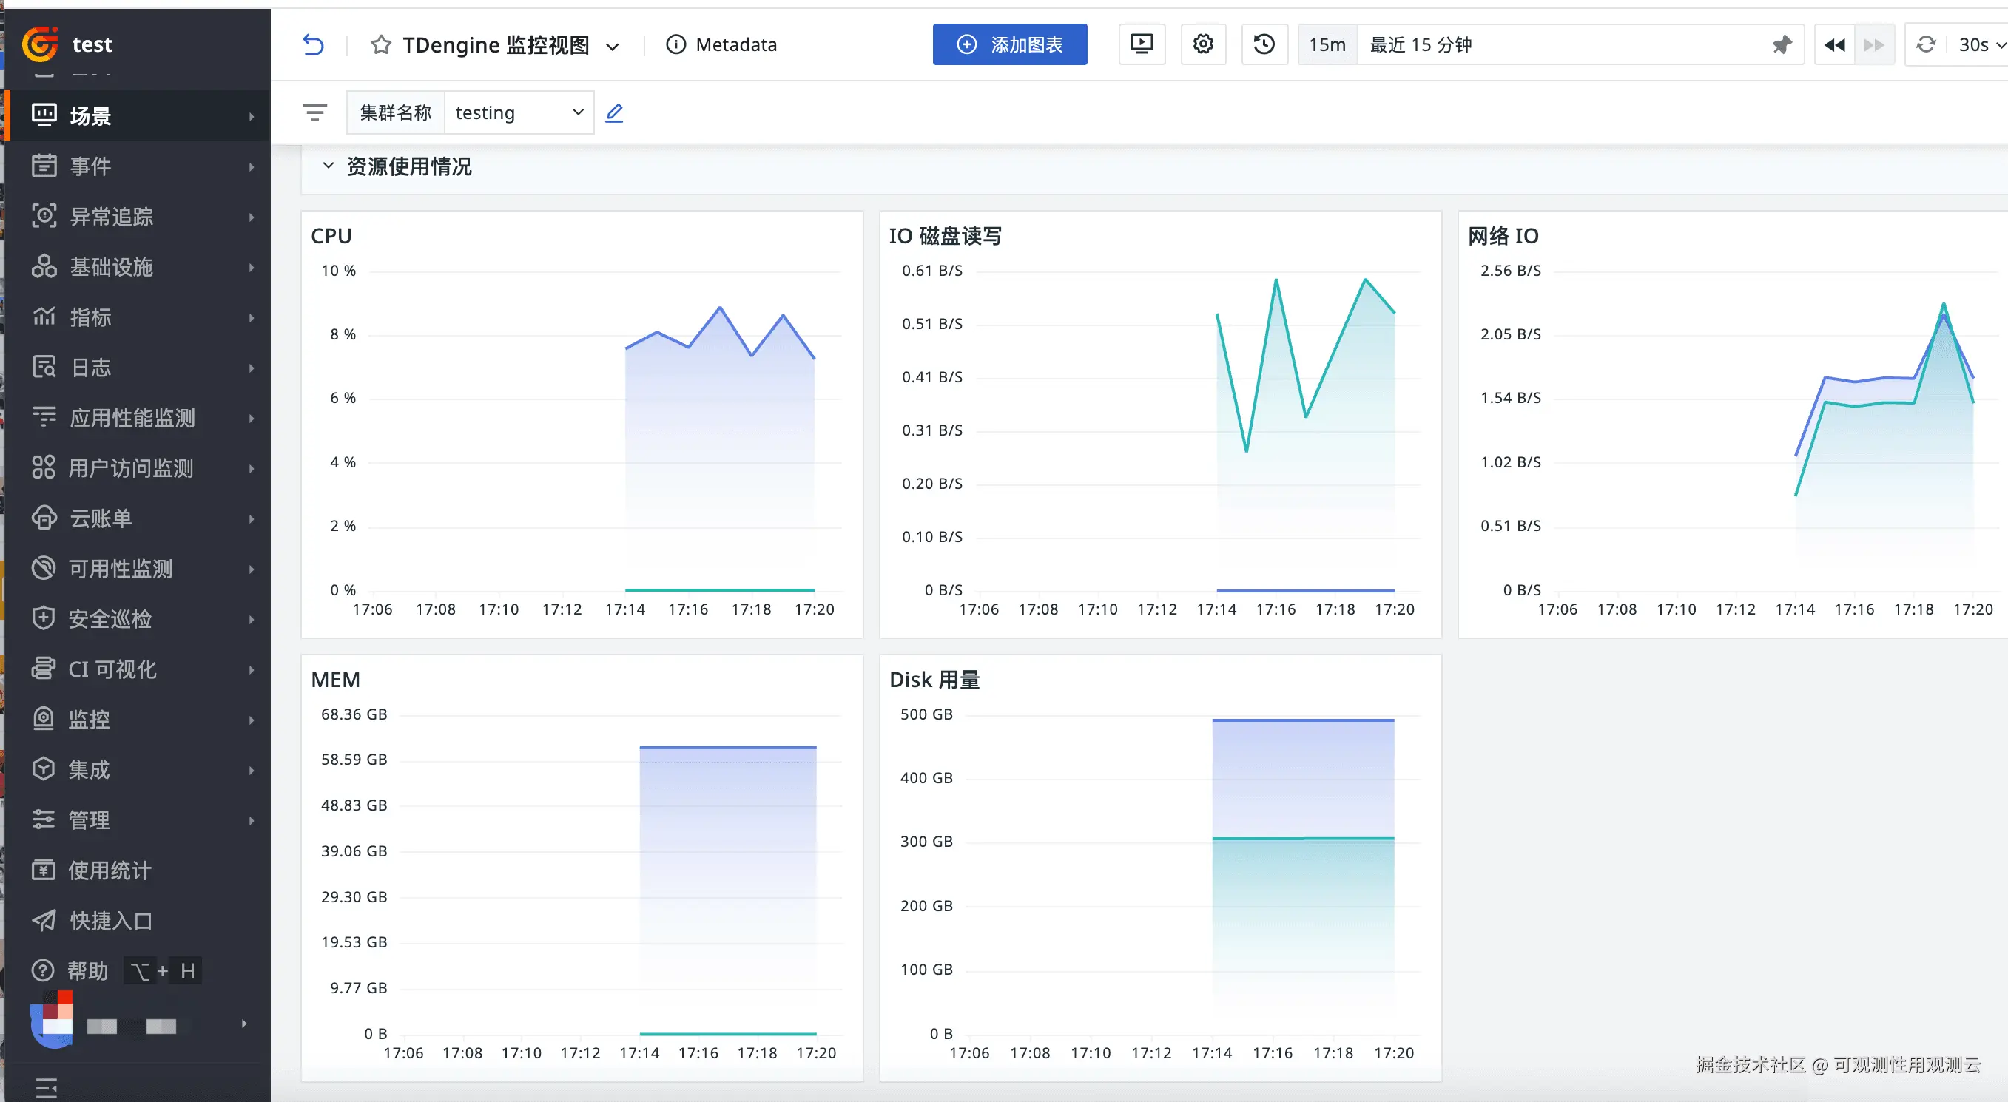
Task: Click the 可用性监测 sidebar icon
Action: point(44,568)
